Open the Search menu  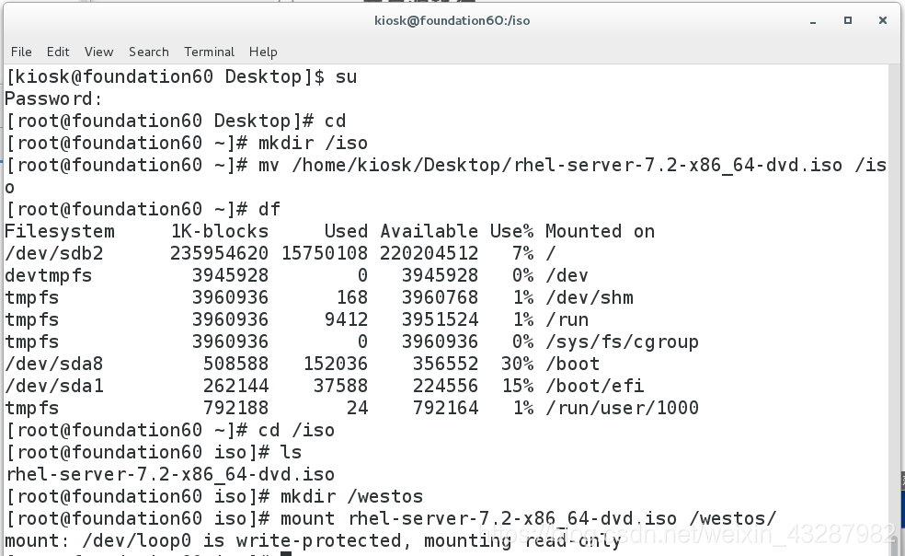point(149,52)
